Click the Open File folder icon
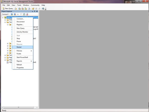The image size is (149, 112). (33, 9)
